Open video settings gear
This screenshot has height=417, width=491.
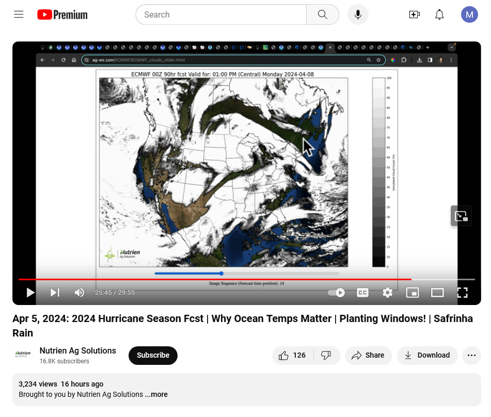tap(387, 293)
